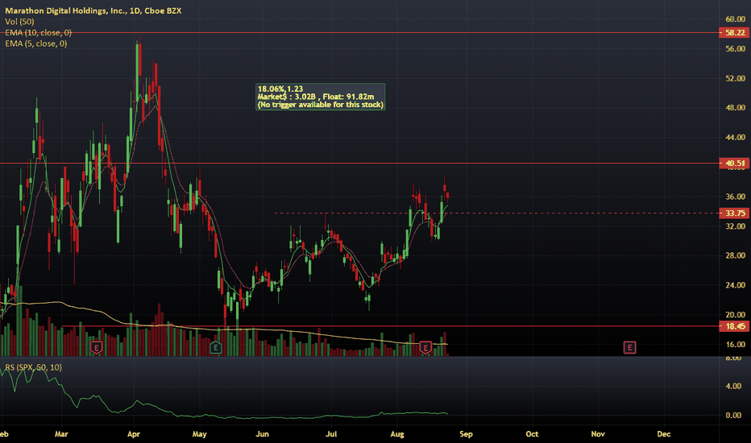Click the Mar label on time axis

[x=61, y=434]
